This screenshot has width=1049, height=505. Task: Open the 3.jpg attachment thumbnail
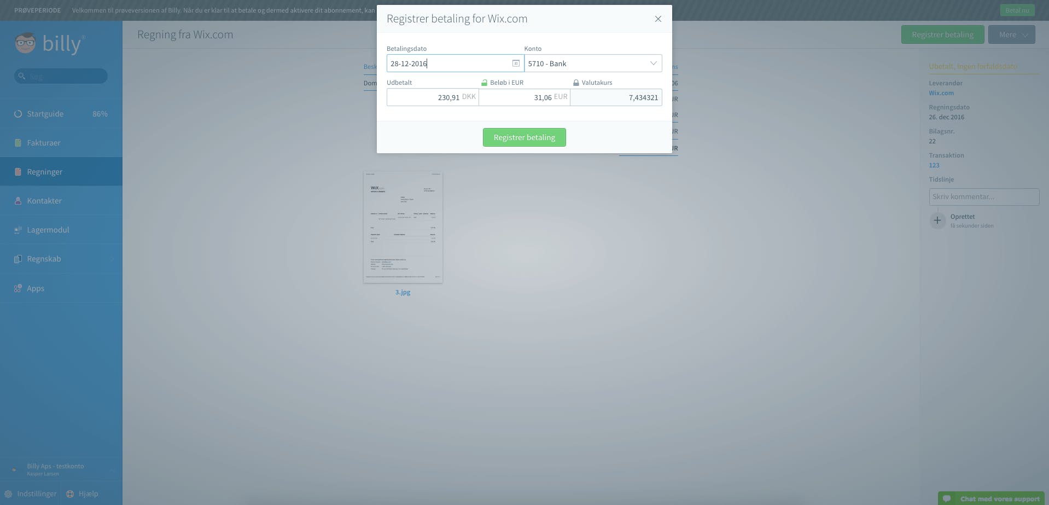tap(403, 227)
